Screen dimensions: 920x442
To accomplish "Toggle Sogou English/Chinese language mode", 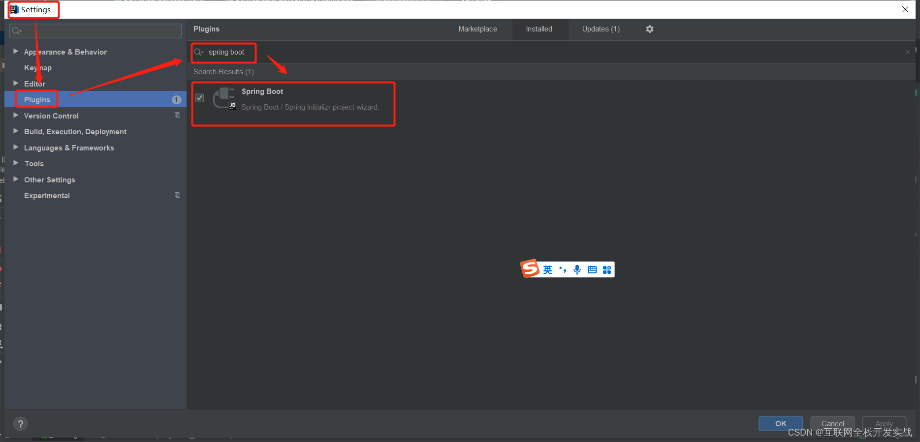I will tap(547, 269).
